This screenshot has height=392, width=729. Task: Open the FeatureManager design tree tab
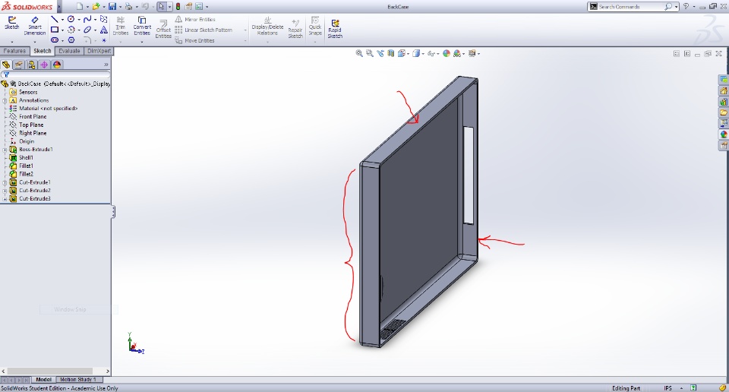pos(6,65)
